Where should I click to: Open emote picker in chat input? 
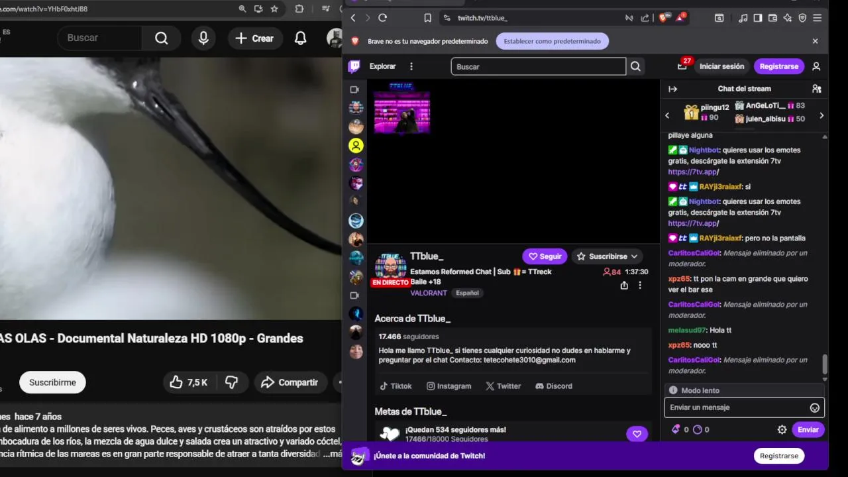pos(815,407)
